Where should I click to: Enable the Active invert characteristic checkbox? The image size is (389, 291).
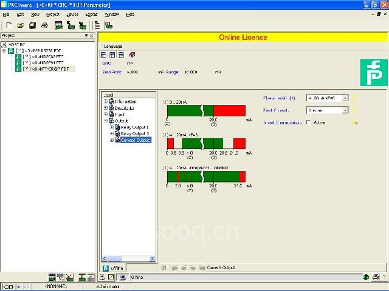(x=309, y=122)
